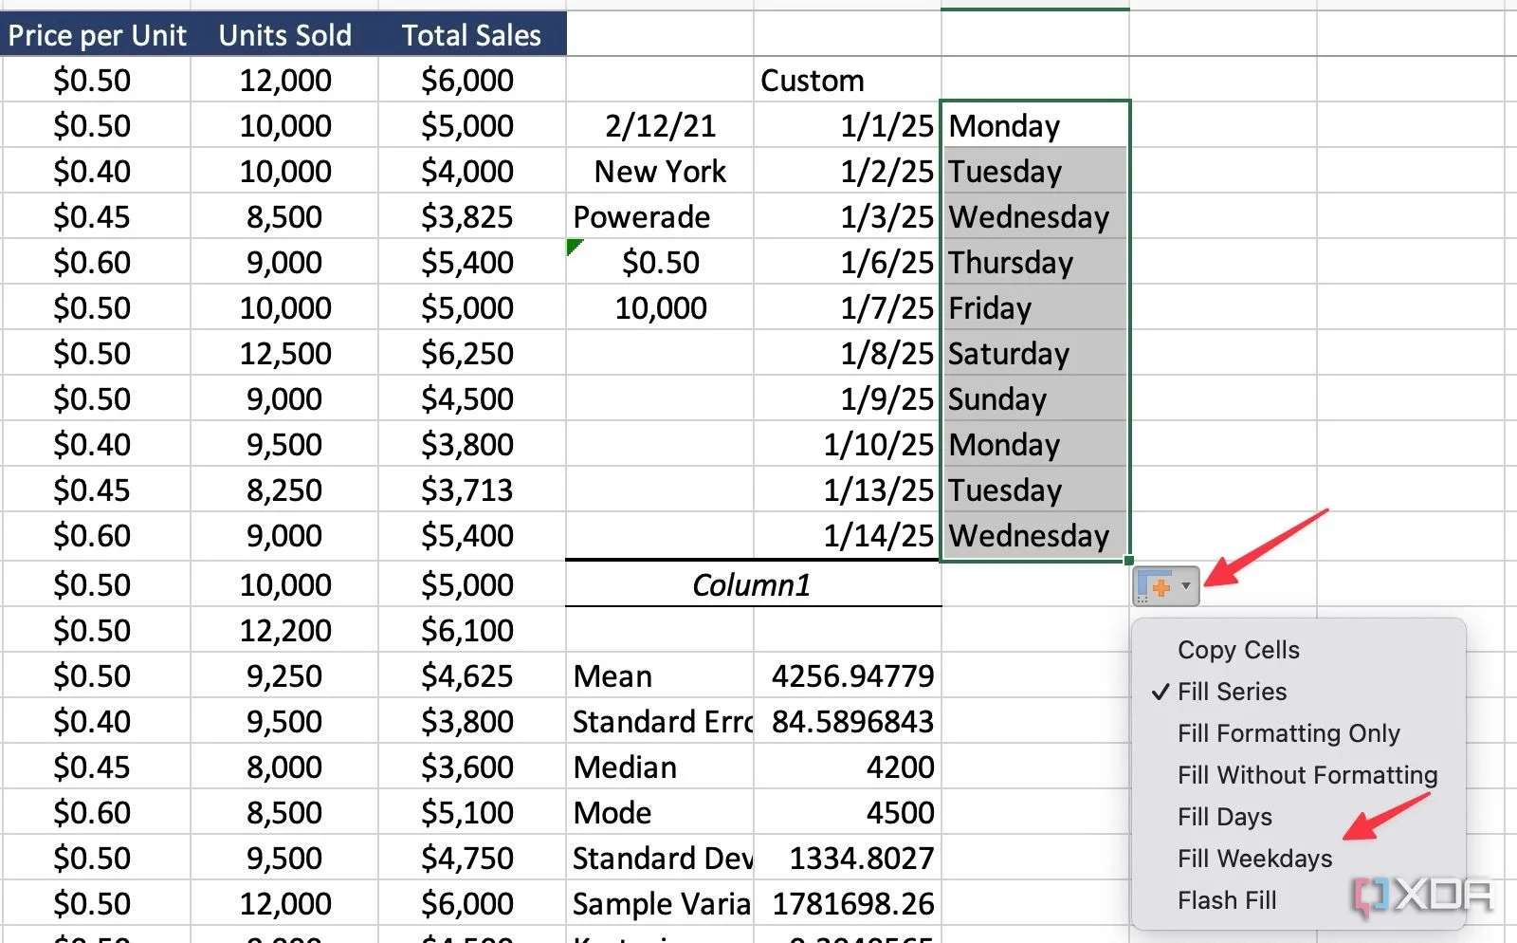Open the AutoFill Options dropdown arrow

[1186, 586]
